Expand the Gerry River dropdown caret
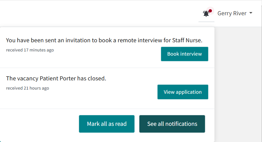262x142 pixels. 251,13
